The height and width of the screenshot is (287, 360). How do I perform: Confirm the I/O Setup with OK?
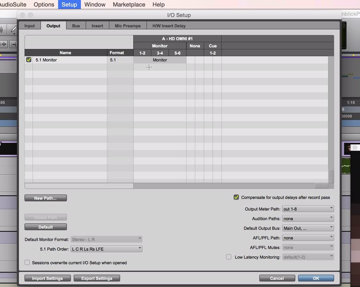[x=316, y=278]
